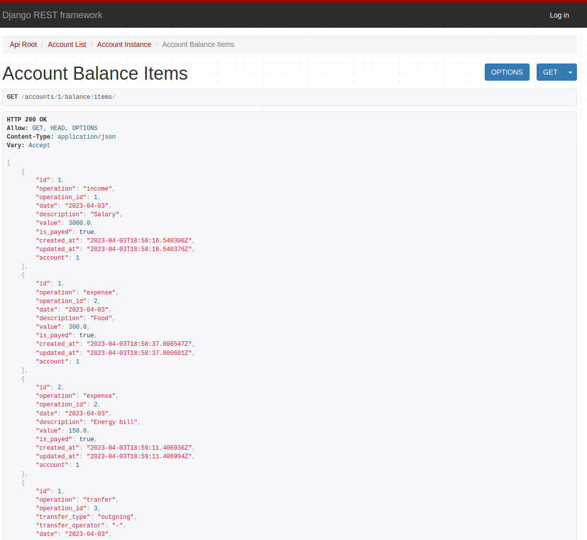Click the "Salary" description value
587x540 pixels.
pyautogui.click(x=105, y=214)
